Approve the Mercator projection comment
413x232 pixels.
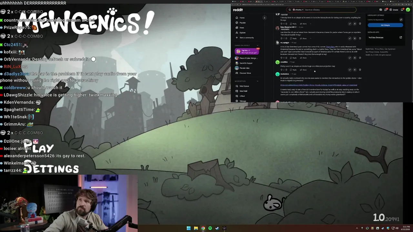(350, 70)
